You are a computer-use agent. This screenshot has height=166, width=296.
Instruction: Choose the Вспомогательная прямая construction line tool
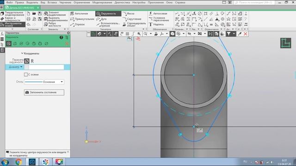click(108, 24)
